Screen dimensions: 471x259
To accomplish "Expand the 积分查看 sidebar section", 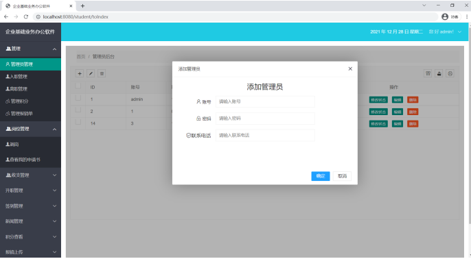I will click(30, 237).
